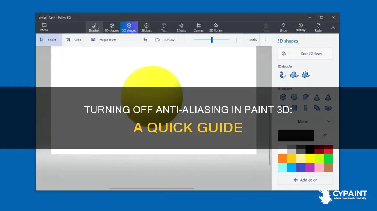Choose the pink color swatch
Viewport: 377px width, 211px height.
[319, 168]
